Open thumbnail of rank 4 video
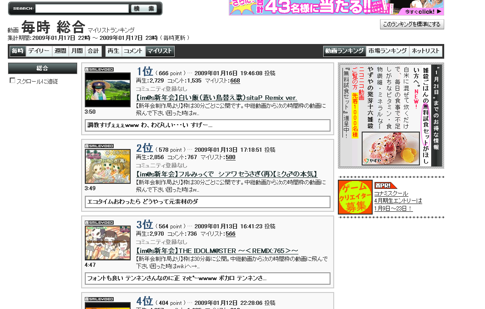 tap(108, 306)
